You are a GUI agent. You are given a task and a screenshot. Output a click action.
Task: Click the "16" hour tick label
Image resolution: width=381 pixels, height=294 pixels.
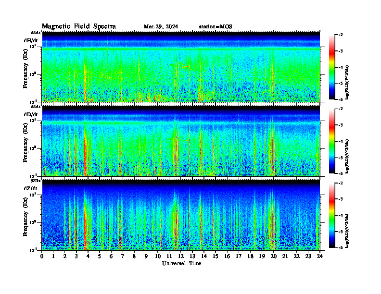(x=227, y=256)
